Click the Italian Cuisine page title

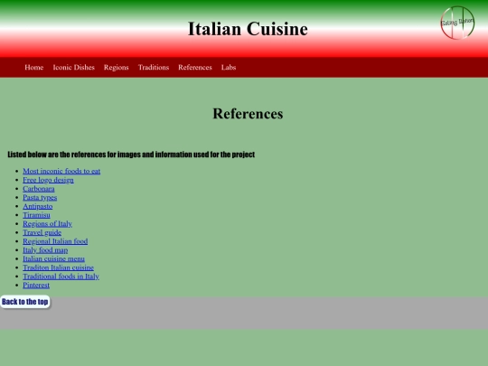pyautogui.click(x=248, y=29)
